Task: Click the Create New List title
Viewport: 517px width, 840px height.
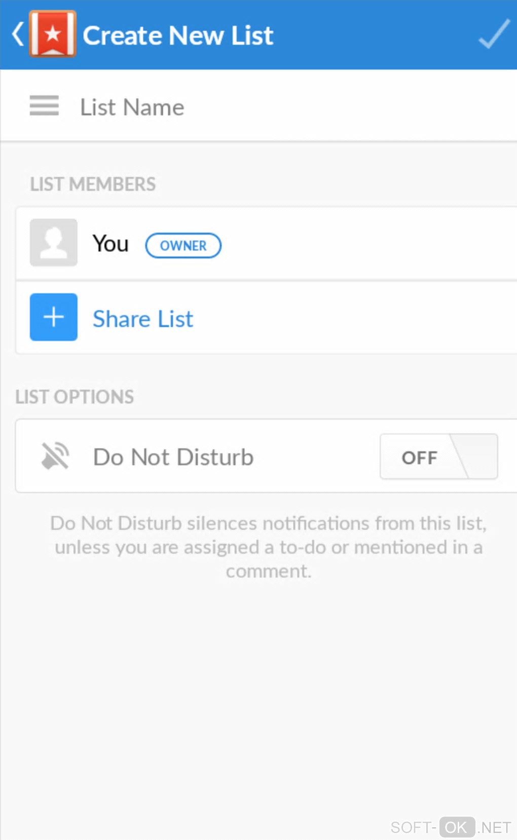Action: coord(178,35)
